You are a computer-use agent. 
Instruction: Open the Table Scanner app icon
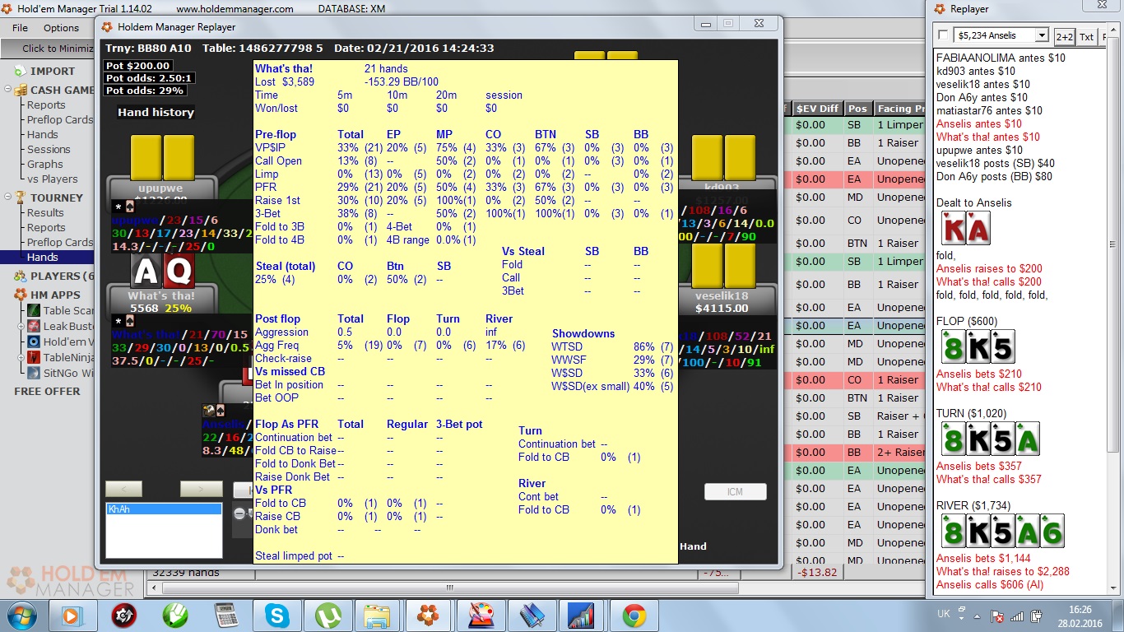[x=34, y=310]
